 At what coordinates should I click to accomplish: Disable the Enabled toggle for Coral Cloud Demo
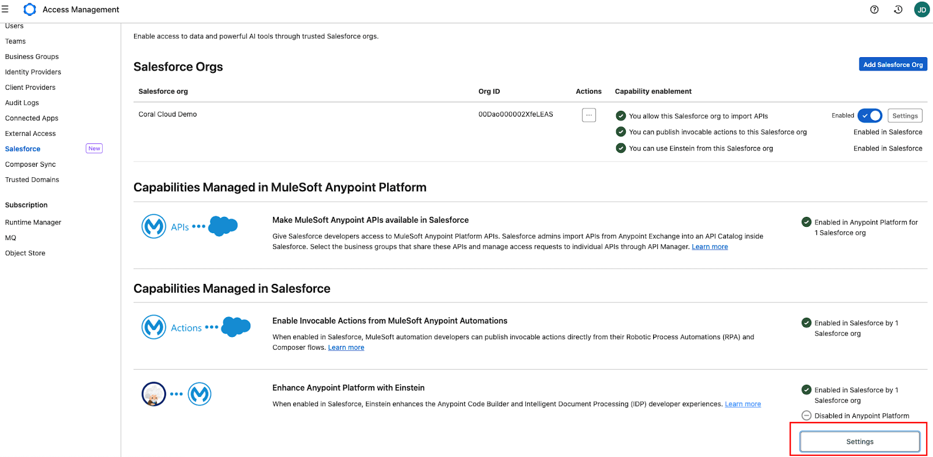tap(869, 115)
